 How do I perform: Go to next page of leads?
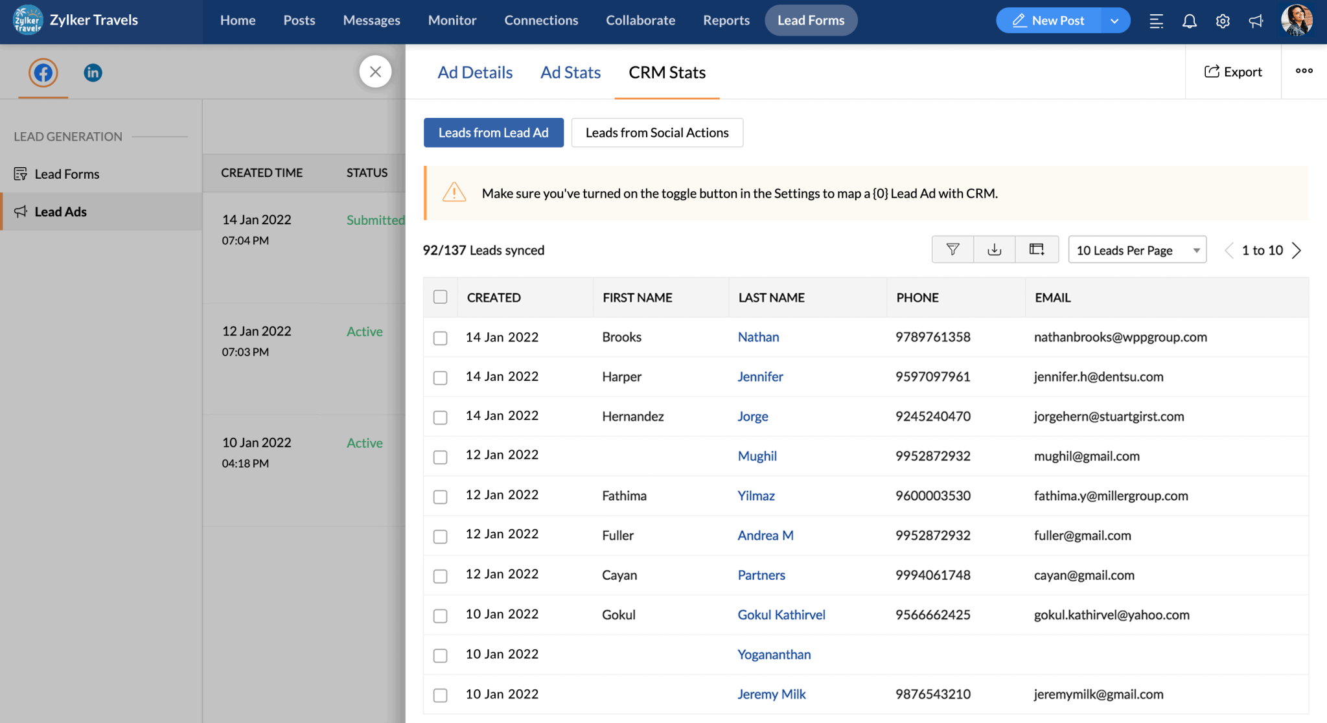1296,249
